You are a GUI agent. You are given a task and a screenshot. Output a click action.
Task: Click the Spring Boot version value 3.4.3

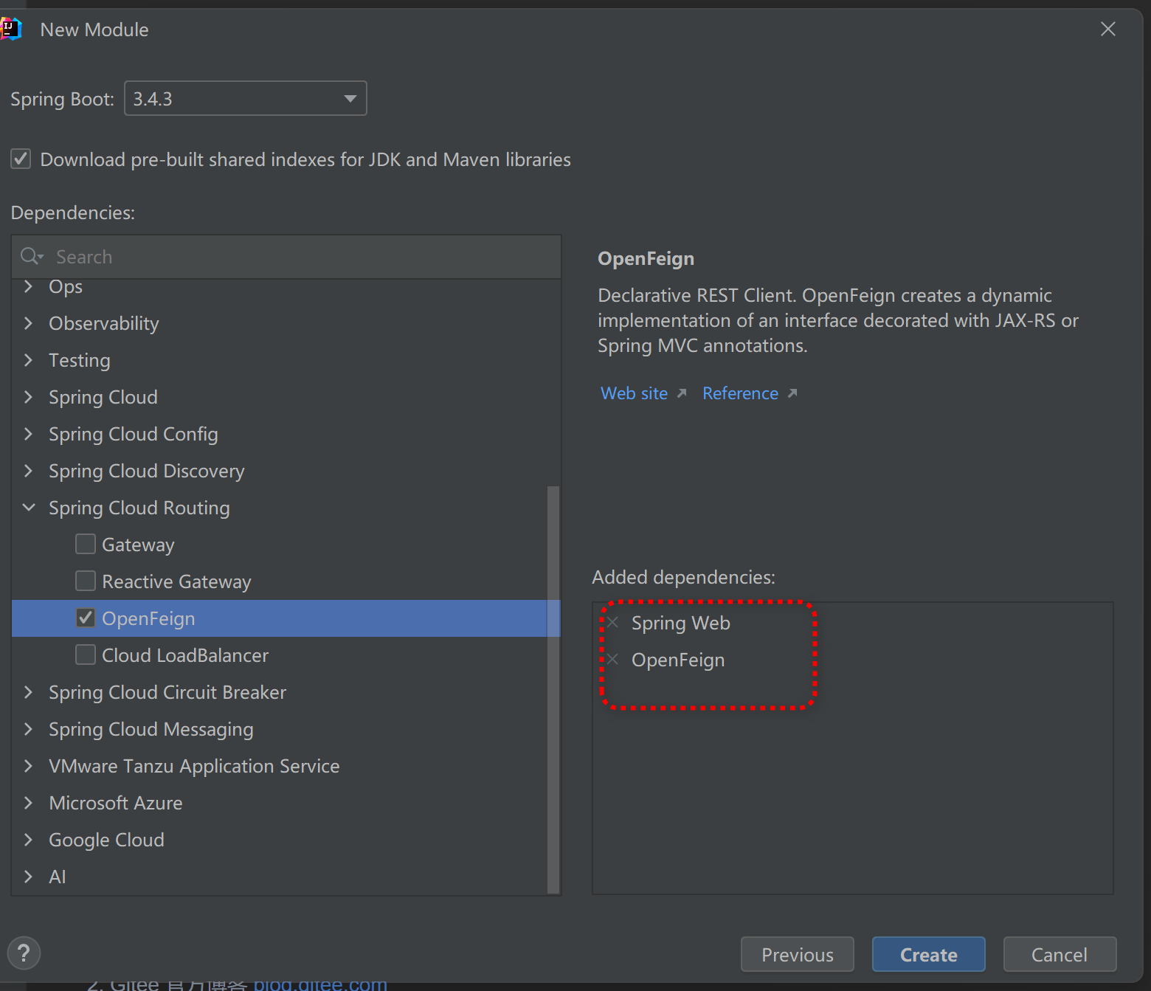(x=153, y=99)
